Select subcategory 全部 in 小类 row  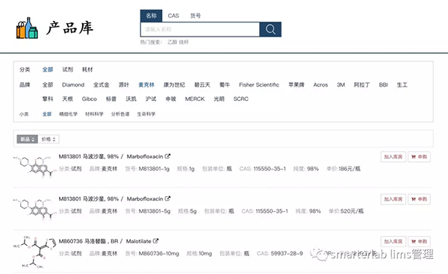pyautogui.click(x=47, y=114)
